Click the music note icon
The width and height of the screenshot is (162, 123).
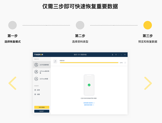(x=55, y=61)
